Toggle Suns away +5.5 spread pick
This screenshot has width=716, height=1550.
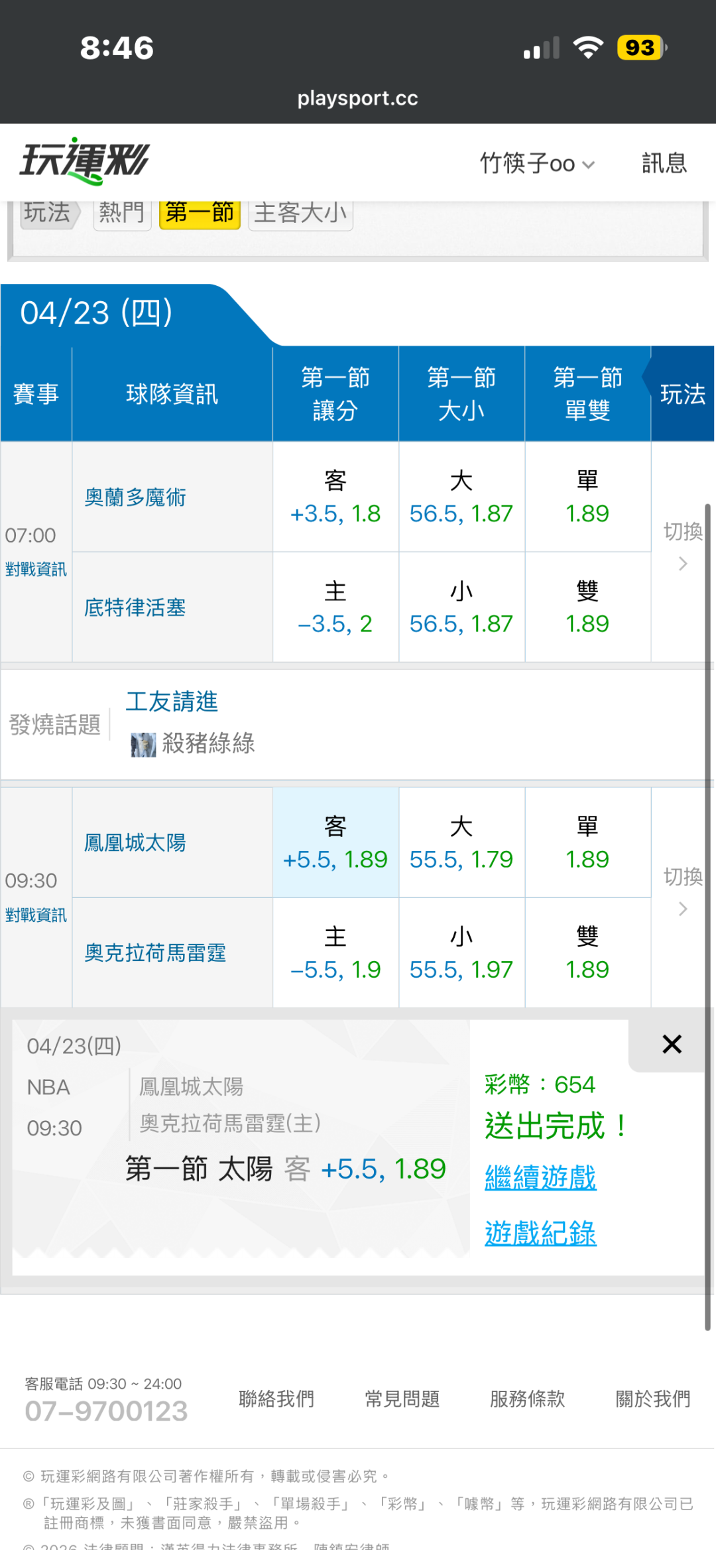coord(335,843)
